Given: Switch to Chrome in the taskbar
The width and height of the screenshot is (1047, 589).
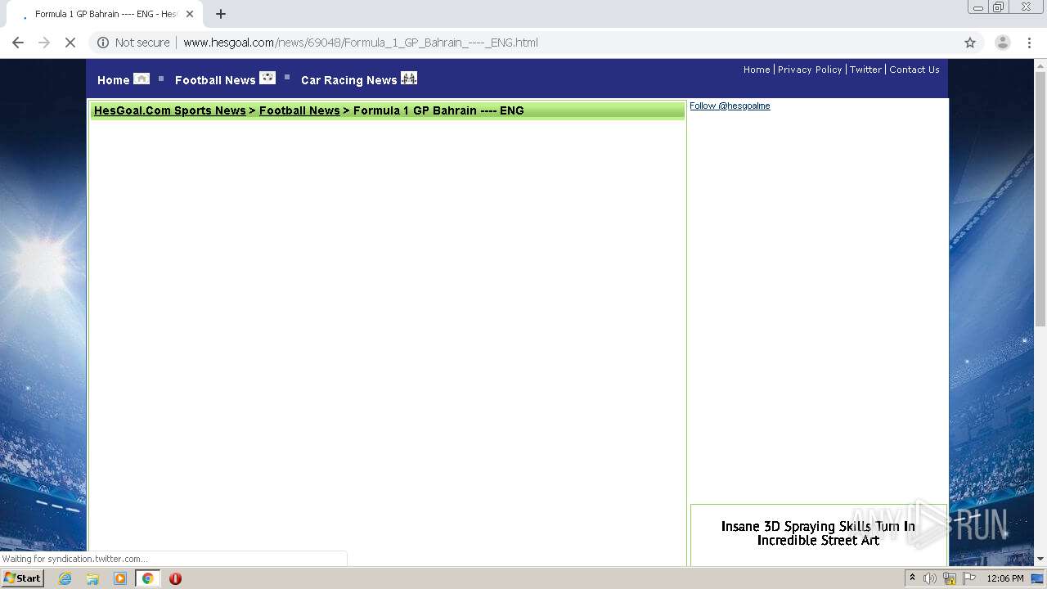Looking at the screenshot, I should tap(148, 578).
